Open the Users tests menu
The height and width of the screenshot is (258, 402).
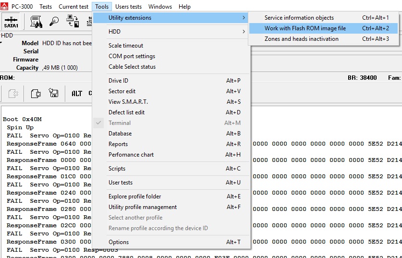pos(128,7)
